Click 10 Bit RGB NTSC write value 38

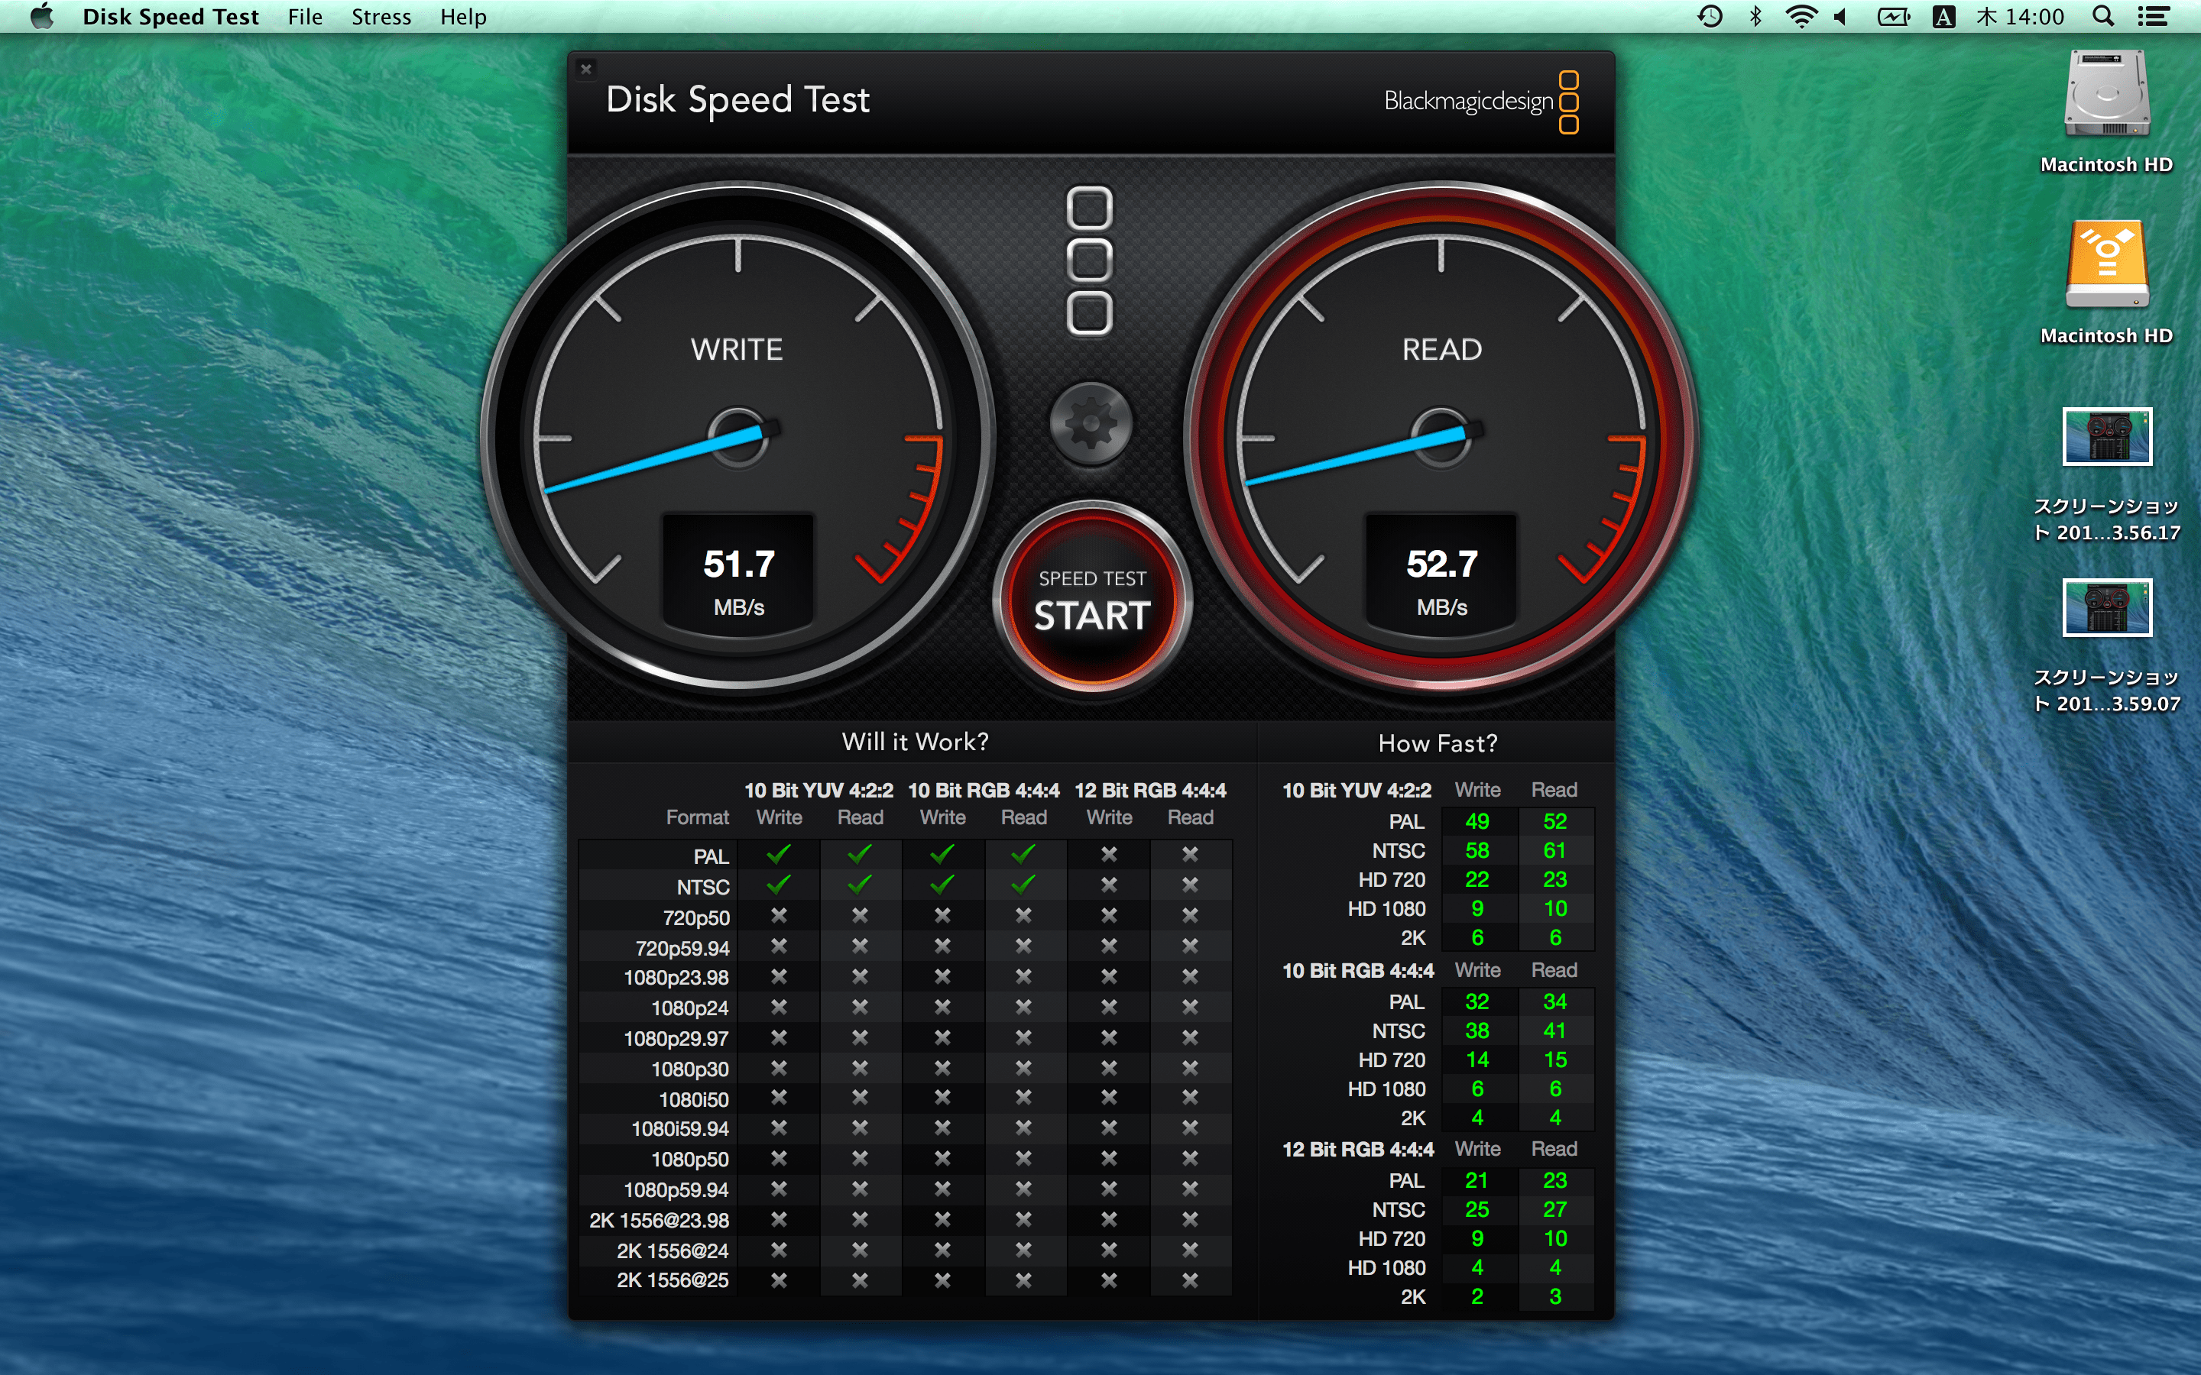(x=1477, y=1030)
